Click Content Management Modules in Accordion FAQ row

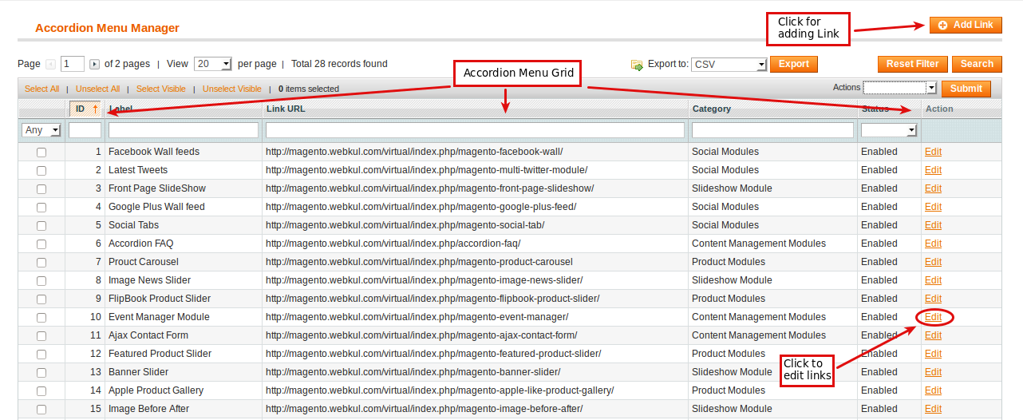759,244
